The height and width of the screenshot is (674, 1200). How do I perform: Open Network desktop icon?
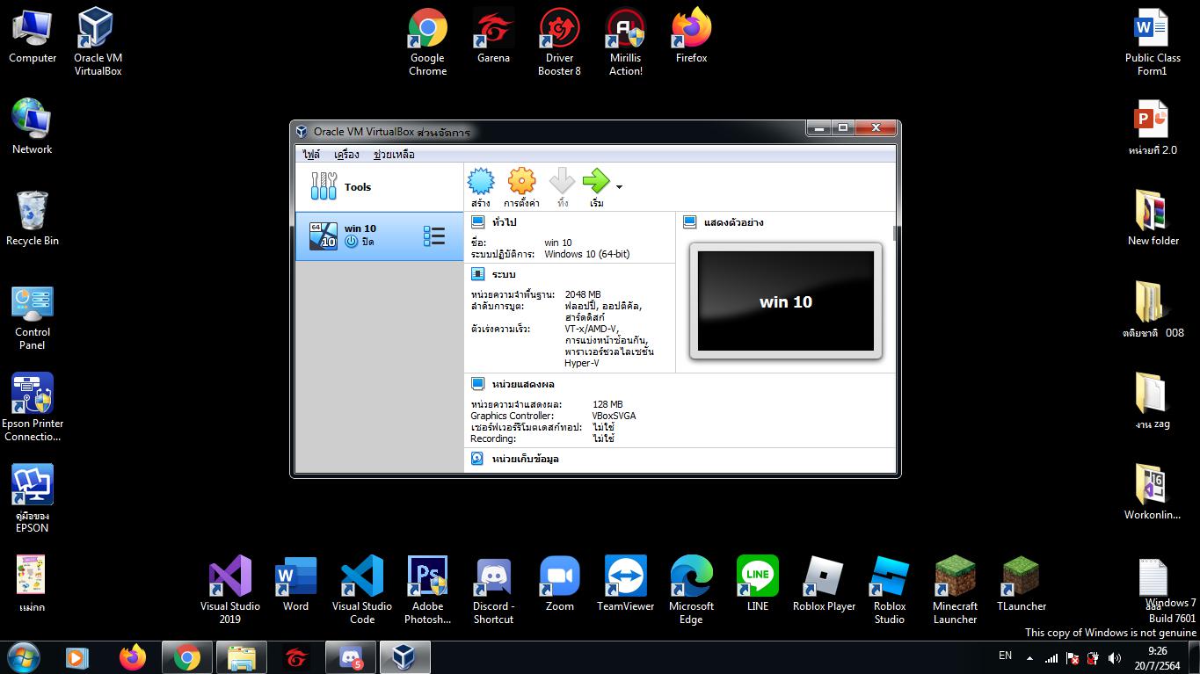click(x=33, y=127)
